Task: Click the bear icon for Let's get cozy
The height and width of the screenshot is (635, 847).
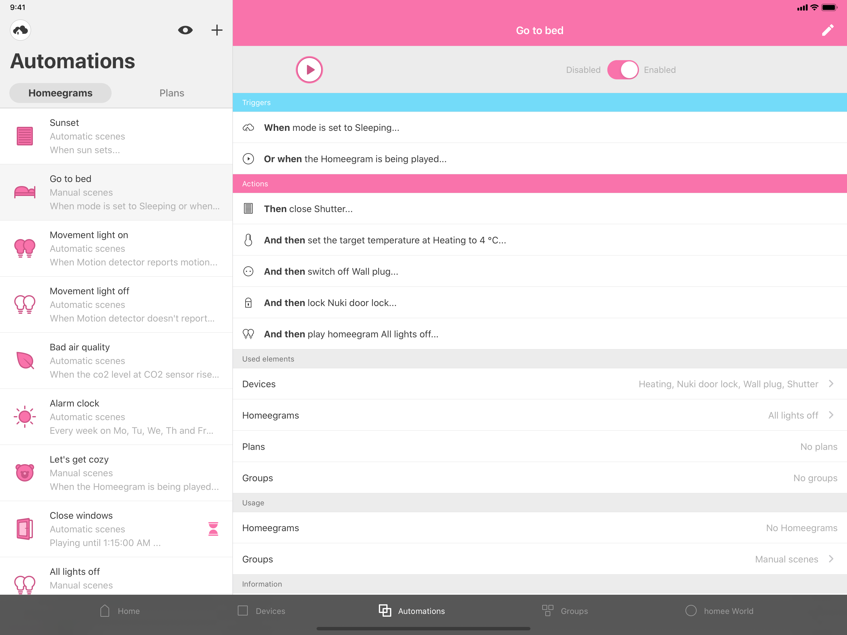Action: (x=25, y=473)
